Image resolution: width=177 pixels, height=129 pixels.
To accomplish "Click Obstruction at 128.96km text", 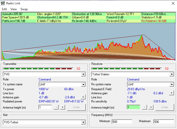I will [x=87, y=14].
